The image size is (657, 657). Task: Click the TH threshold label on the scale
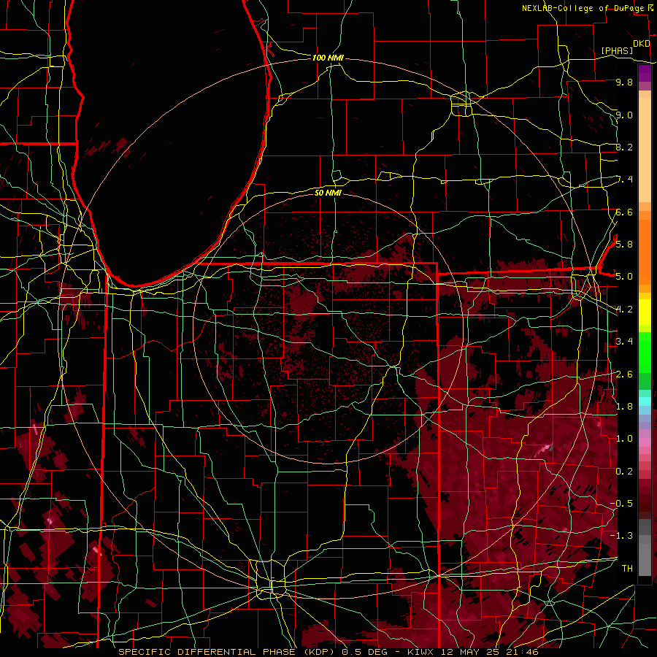pos(627,568)
